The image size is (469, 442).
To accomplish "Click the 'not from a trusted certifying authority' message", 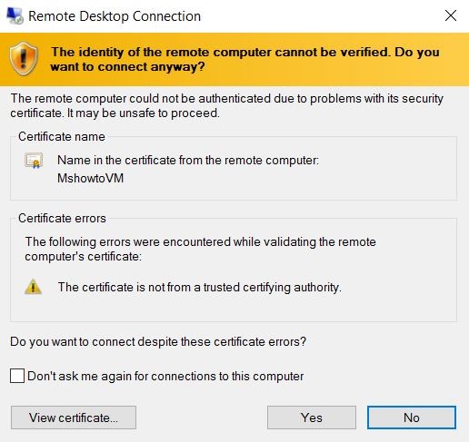I will point(200,288).
